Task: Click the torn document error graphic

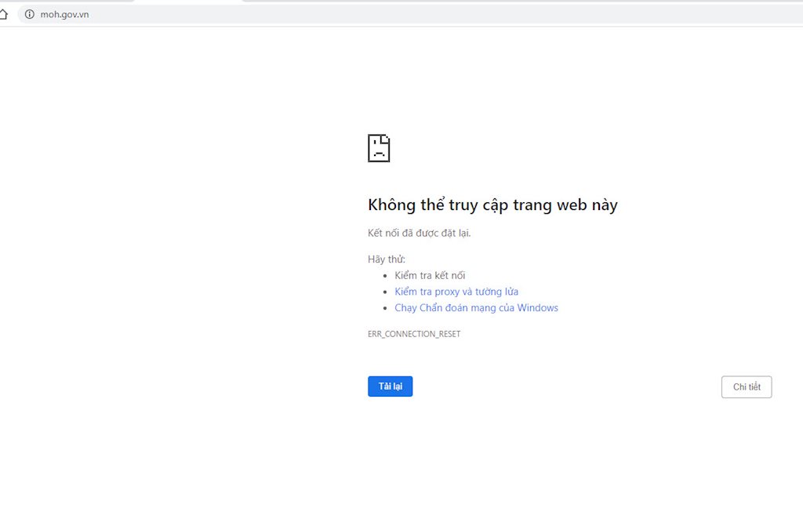Action: (379, 148)
